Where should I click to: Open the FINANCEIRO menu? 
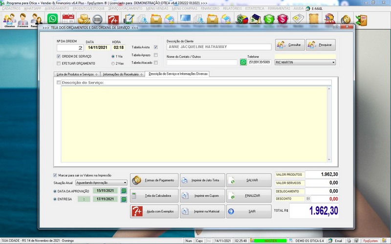(210, 8)
